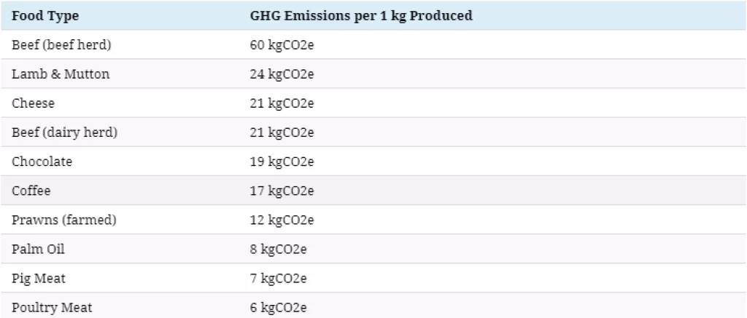Click the 19 kgCO2e value

(x=282, y=162)
